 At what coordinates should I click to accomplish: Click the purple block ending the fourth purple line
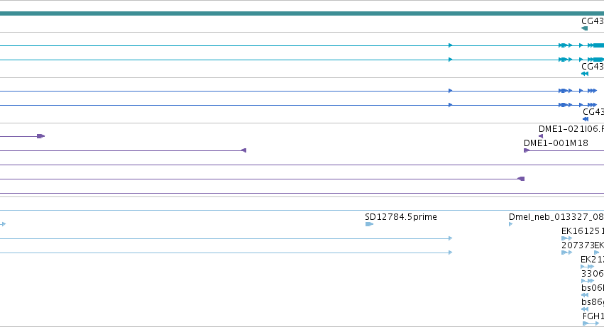point(521,179)
